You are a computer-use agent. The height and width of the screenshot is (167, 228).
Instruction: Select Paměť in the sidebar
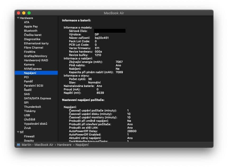pyautogui.click(x=28, y=81)
